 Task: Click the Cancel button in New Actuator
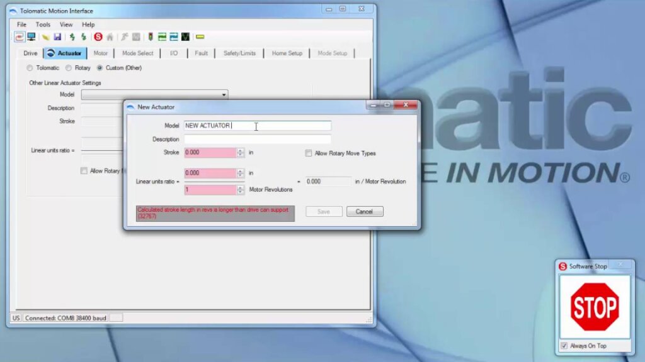point(364,212)
